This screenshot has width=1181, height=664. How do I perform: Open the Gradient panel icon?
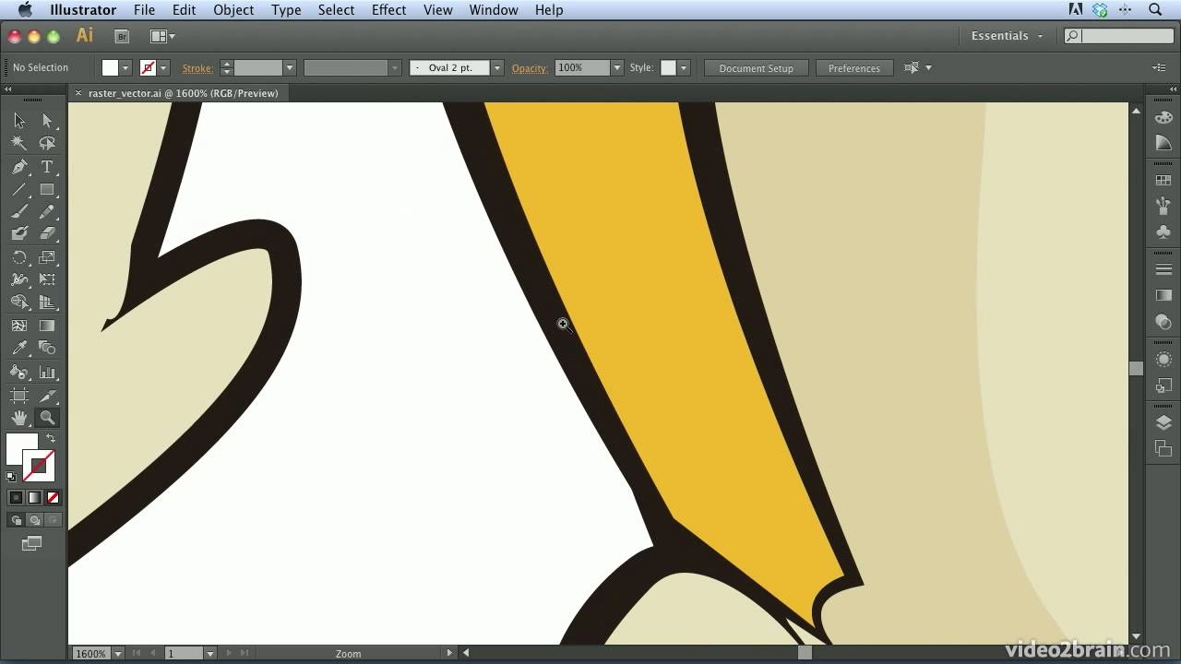(x=1163, y=295)
